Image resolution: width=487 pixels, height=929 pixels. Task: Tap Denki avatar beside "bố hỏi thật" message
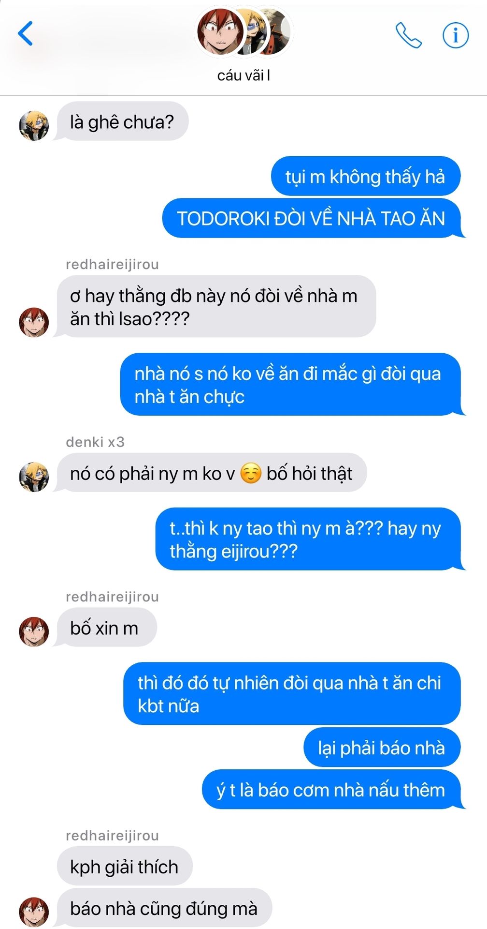click(34, 477)
